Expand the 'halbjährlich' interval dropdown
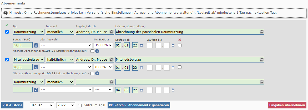This screenshot has height=110, width=308. coord(60,60)
